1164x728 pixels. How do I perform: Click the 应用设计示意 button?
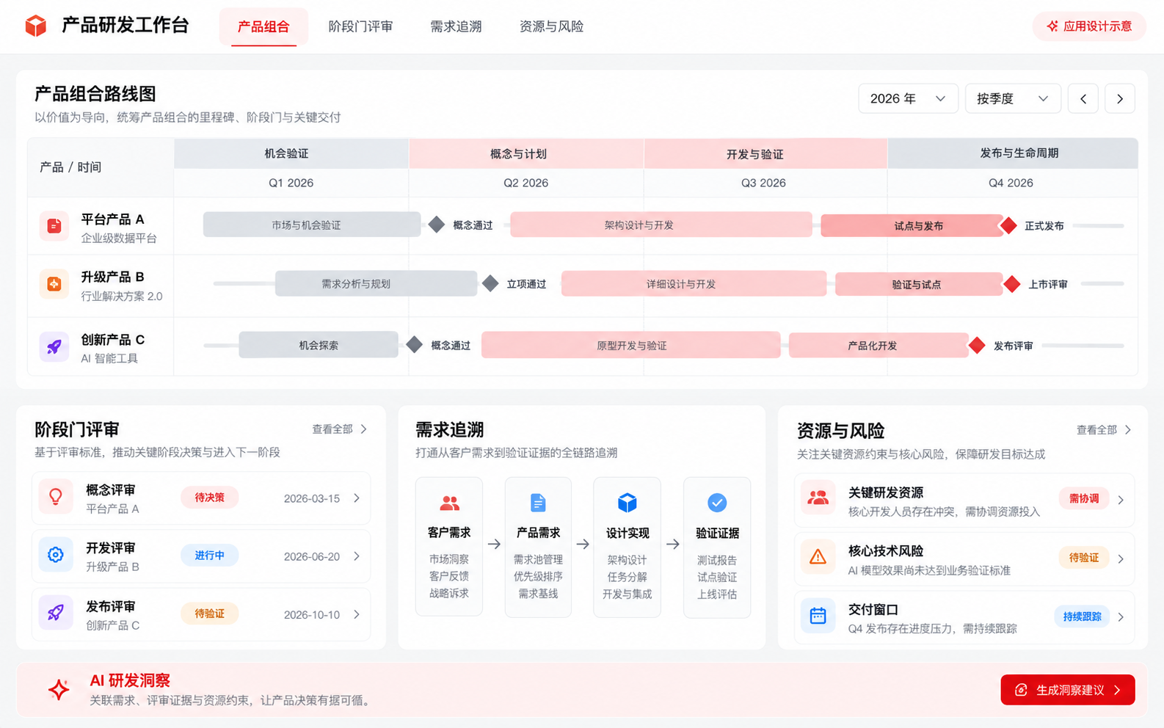(x=1089, y=26)
